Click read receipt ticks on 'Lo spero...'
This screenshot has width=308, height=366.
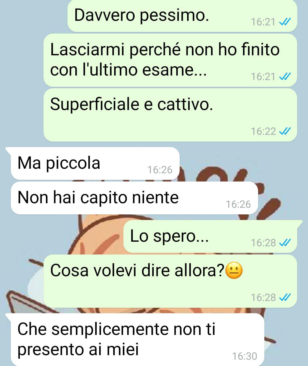(x=285, y=243)
